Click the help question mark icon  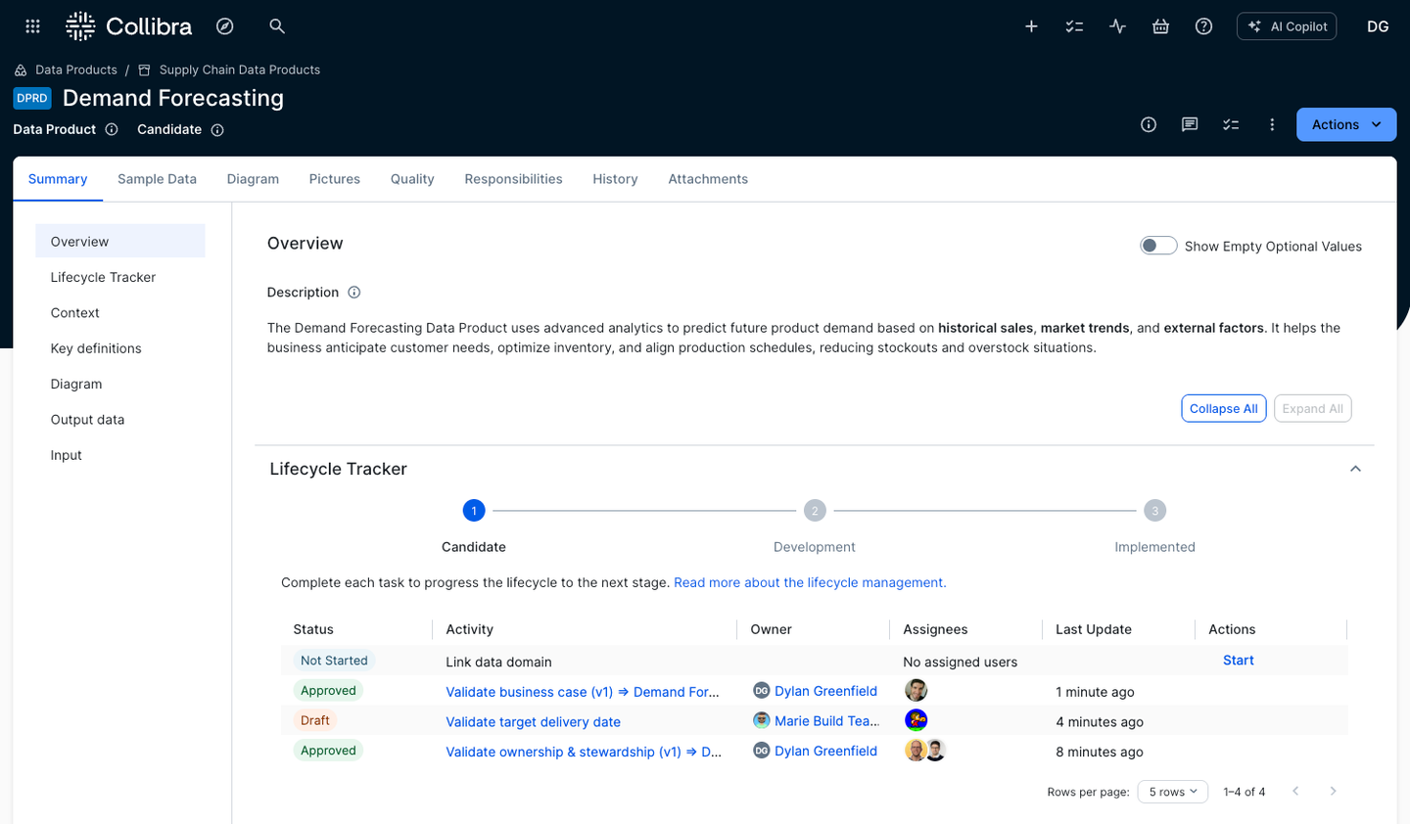click(1203, 26)
